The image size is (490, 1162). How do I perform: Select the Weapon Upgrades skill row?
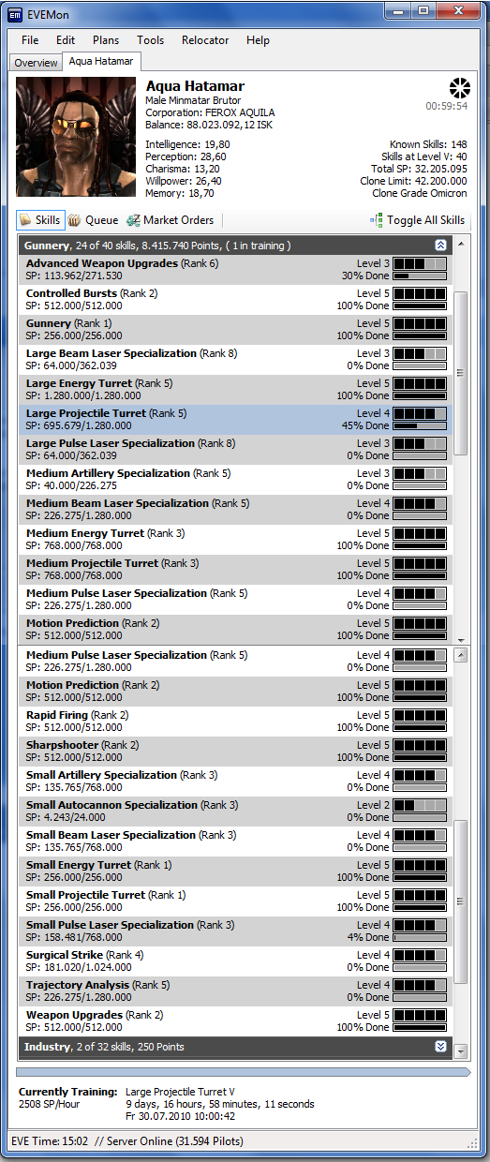pyautogui.click(x=235, y=1021)
